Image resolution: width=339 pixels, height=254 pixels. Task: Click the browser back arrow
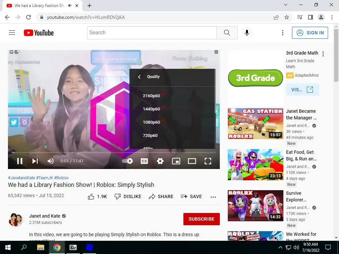click(7, 17)
